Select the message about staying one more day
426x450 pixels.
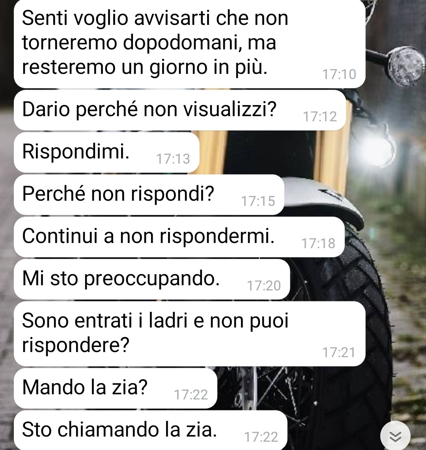point(190,44)
